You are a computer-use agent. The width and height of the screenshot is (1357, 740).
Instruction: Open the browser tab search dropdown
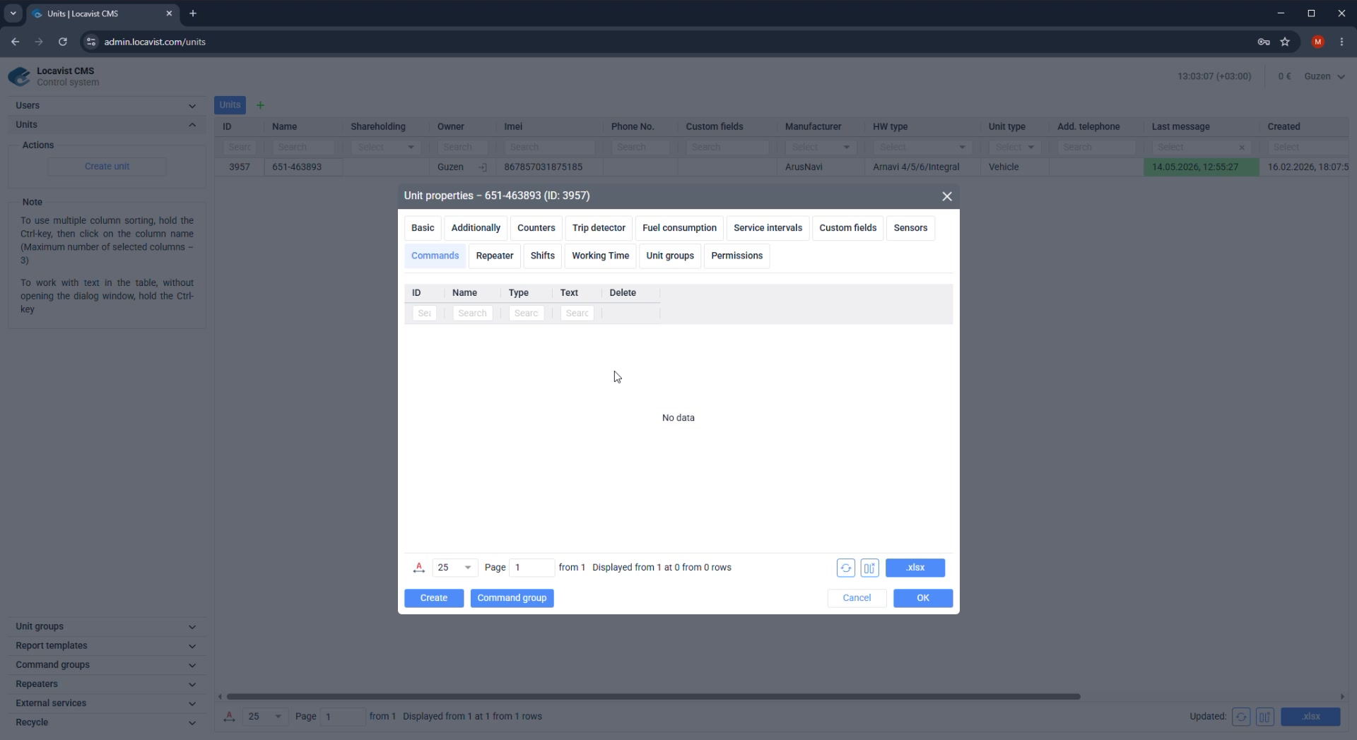[13, 13]
